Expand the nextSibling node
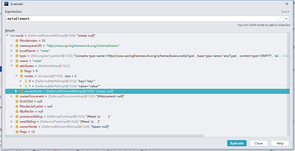 (12, 122)
